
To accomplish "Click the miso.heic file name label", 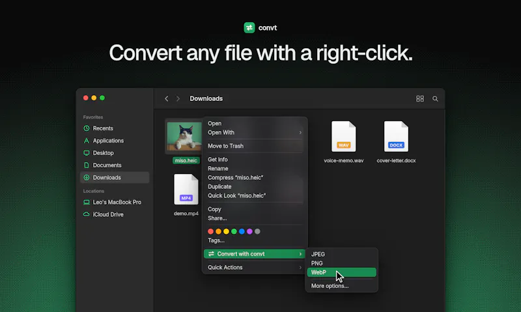I will 186,160.
